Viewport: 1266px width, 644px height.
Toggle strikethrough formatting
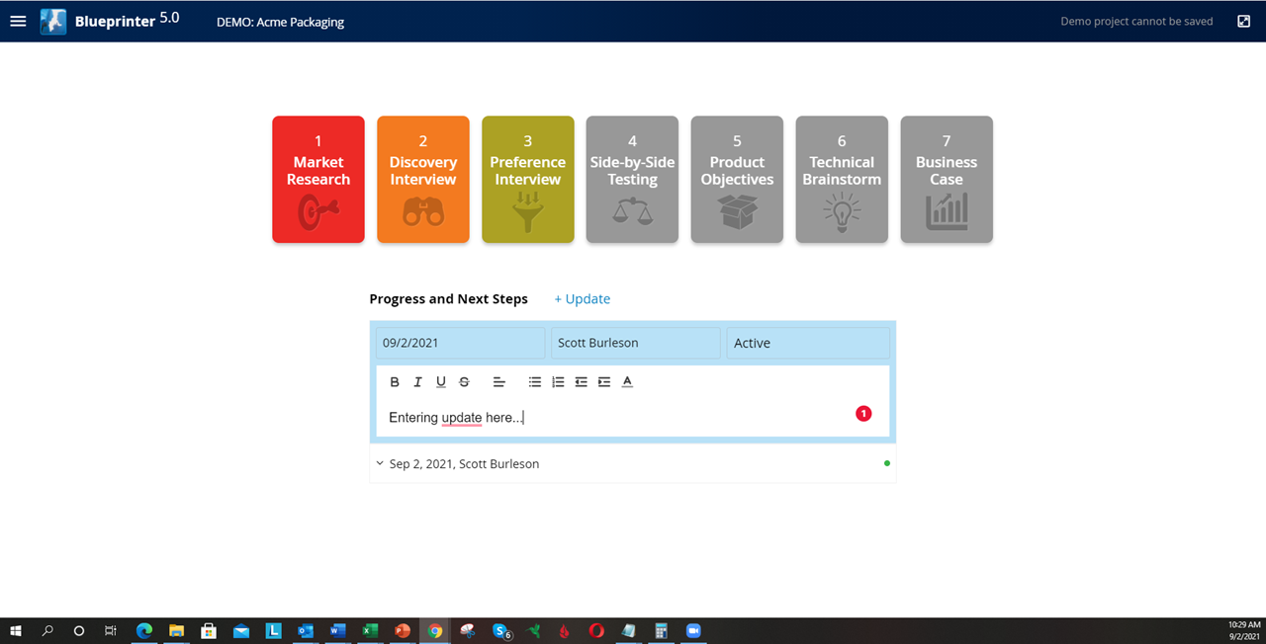(x=464, y=382)
